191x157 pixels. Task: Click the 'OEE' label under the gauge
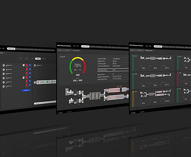click(x=78, y=75)
